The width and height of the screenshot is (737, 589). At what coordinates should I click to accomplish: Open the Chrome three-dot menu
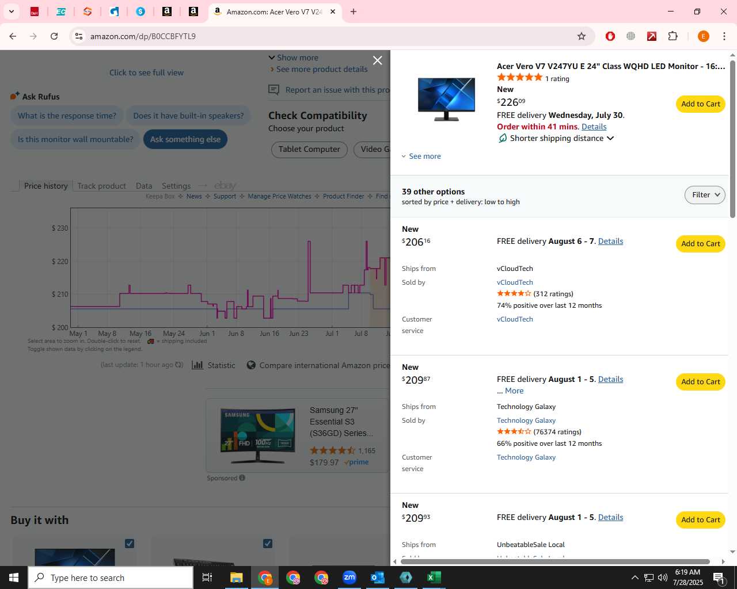724,36
